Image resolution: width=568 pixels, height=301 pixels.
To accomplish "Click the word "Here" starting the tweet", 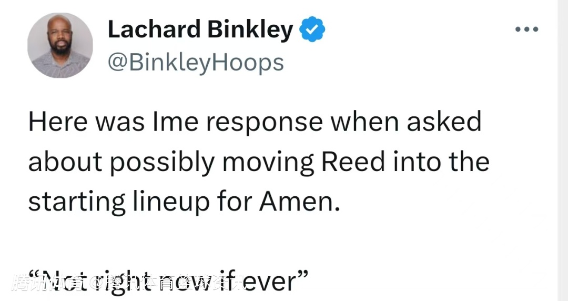I will click(57, 122).
